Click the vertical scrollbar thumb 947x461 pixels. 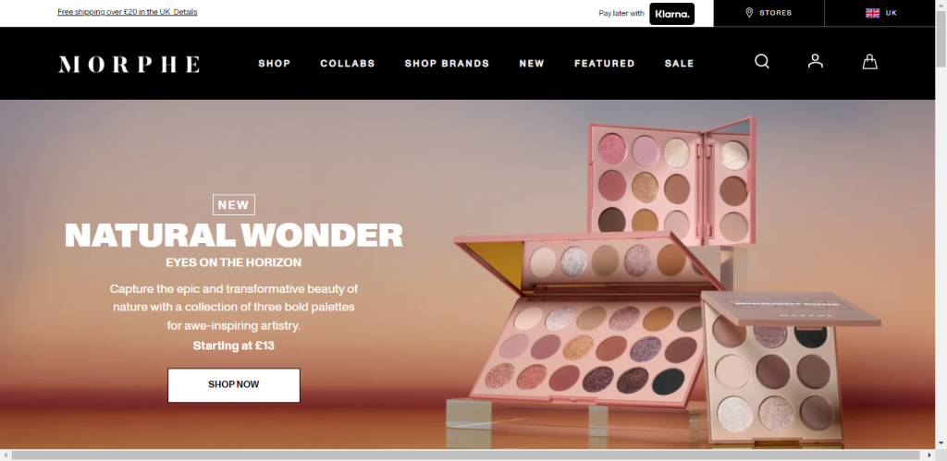941,37
